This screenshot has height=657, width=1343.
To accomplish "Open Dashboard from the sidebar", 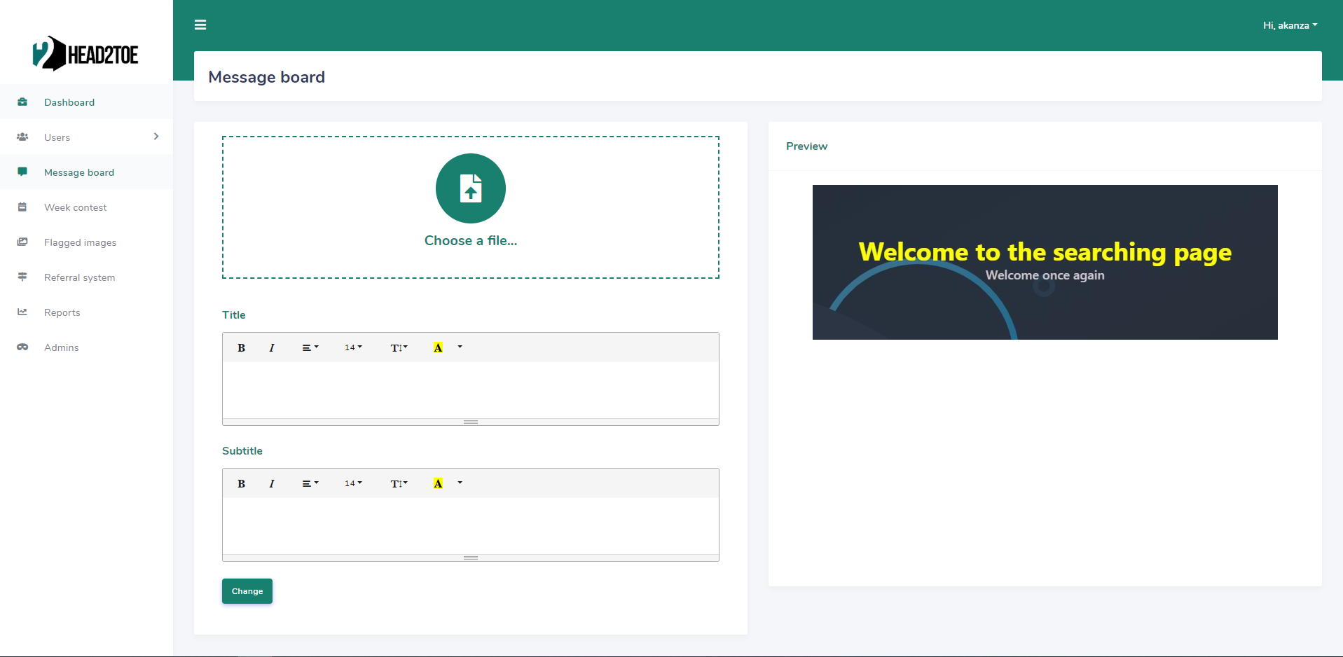I will [x=69, y=102].
